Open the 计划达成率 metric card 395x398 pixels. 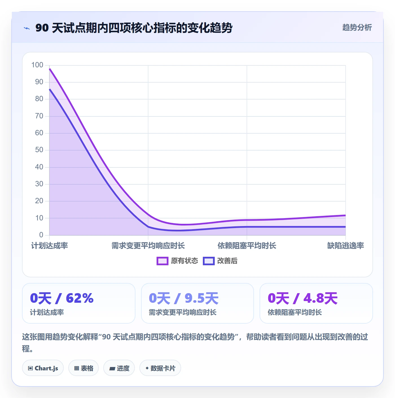(79, 303)
